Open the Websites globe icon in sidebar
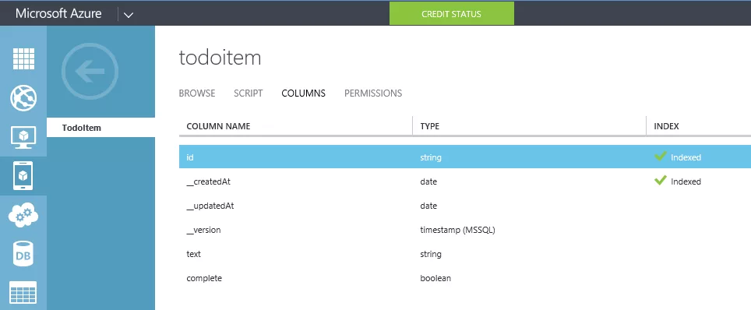The height and width of the screenshot is (310, 751). point(23,99)
